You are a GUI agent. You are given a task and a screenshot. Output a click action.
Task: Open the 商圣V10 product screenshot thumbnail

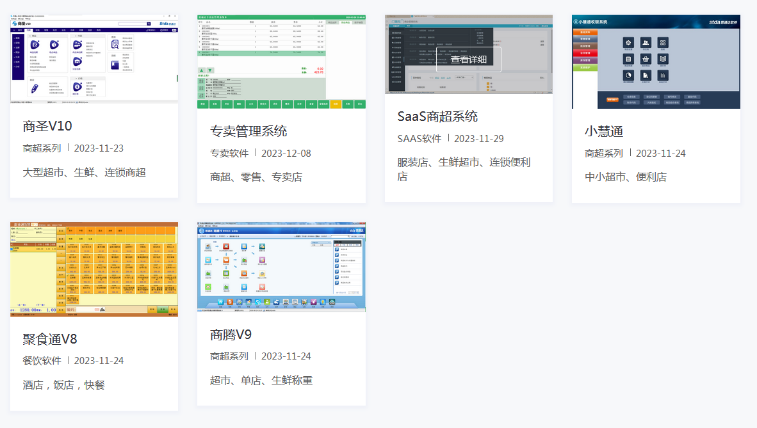(94, 59)
